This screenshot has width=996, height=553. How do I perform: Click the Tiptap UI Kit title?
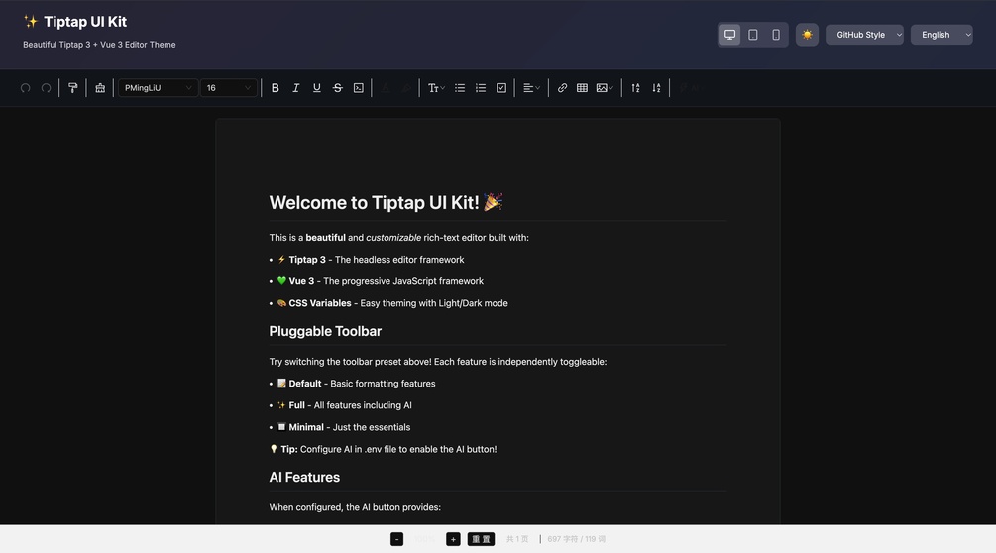(85, 22)
